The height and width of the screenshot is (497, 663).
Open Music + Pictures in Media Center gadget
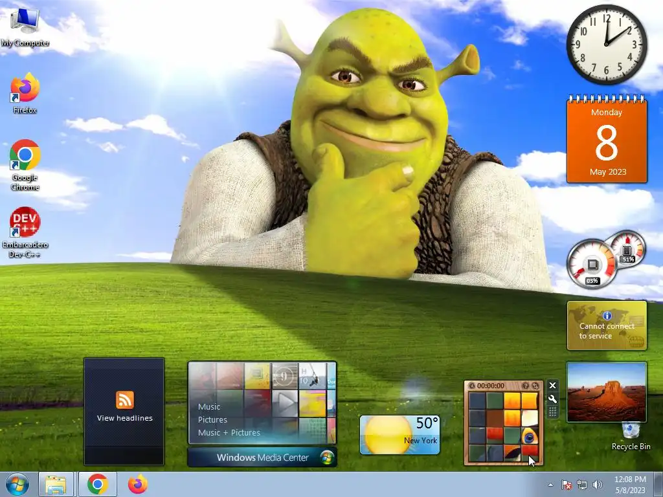click(x=229, y=432)
